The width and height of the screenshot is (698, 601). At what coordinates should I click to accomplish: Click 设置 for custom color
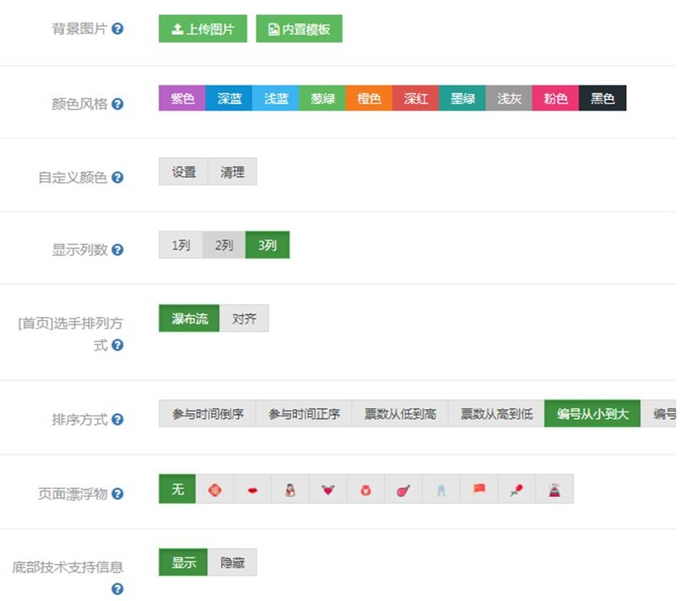(x=184, y=172)
